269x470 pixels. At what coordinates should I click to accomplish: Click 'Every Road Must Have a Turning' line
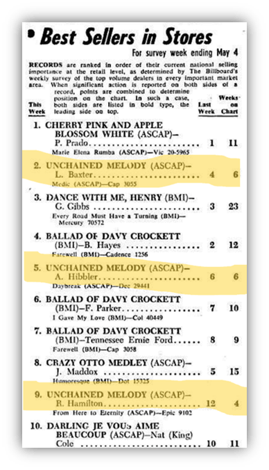coord(116,220)
